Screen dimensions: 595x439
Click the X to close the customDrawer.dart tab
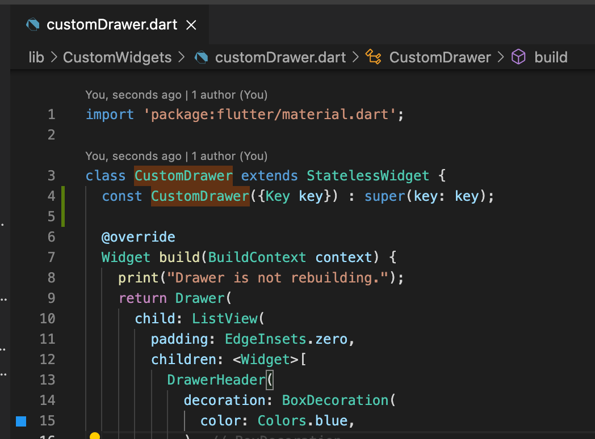(191, 25)
